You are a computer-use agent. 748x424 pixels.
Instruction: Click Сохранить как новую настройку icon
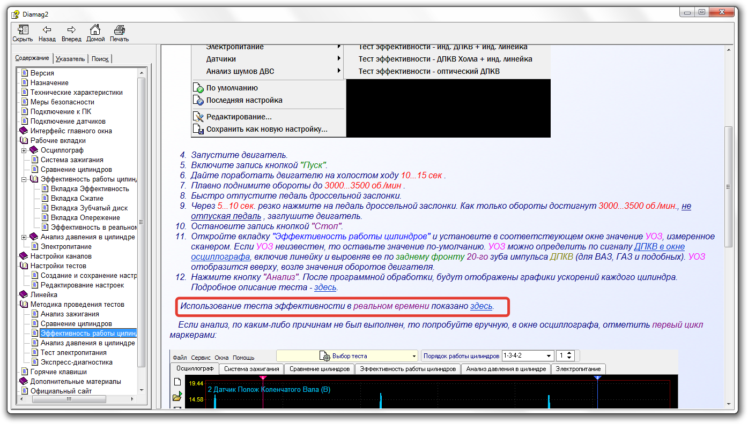tap(198, 130)
